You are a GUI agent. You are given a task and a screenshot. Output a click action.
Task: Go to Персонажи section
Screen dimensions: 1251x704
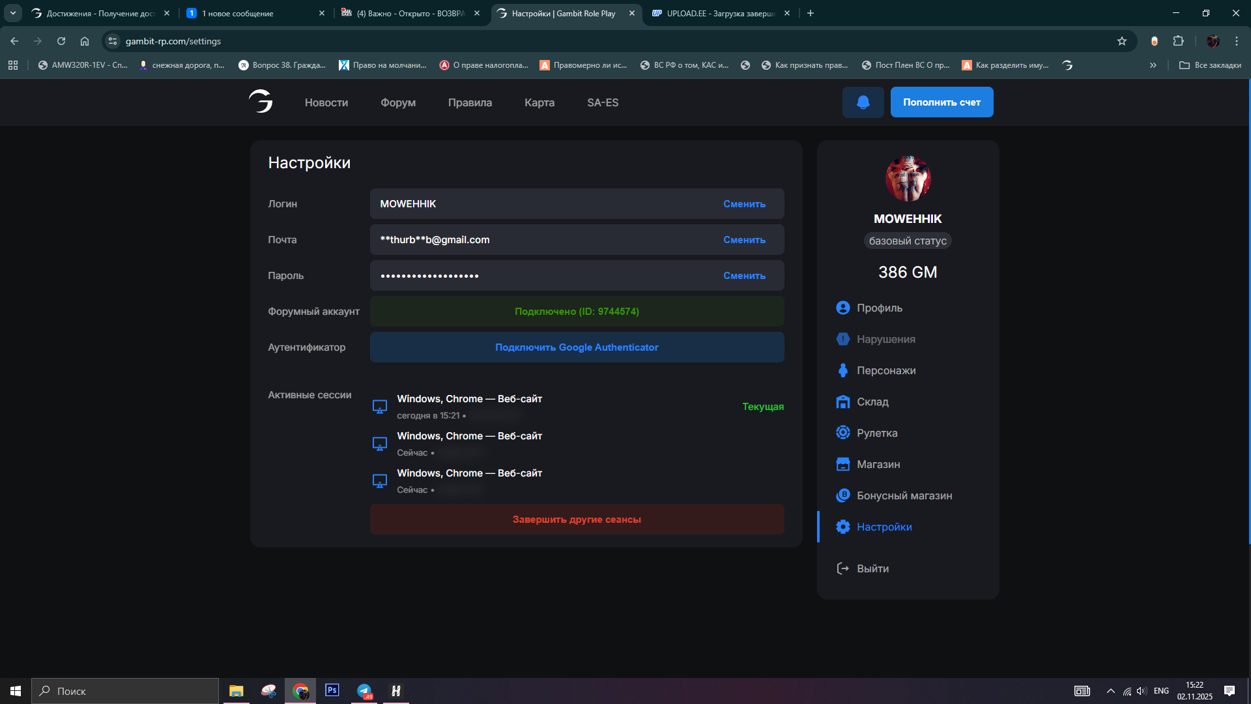[885, 370]
